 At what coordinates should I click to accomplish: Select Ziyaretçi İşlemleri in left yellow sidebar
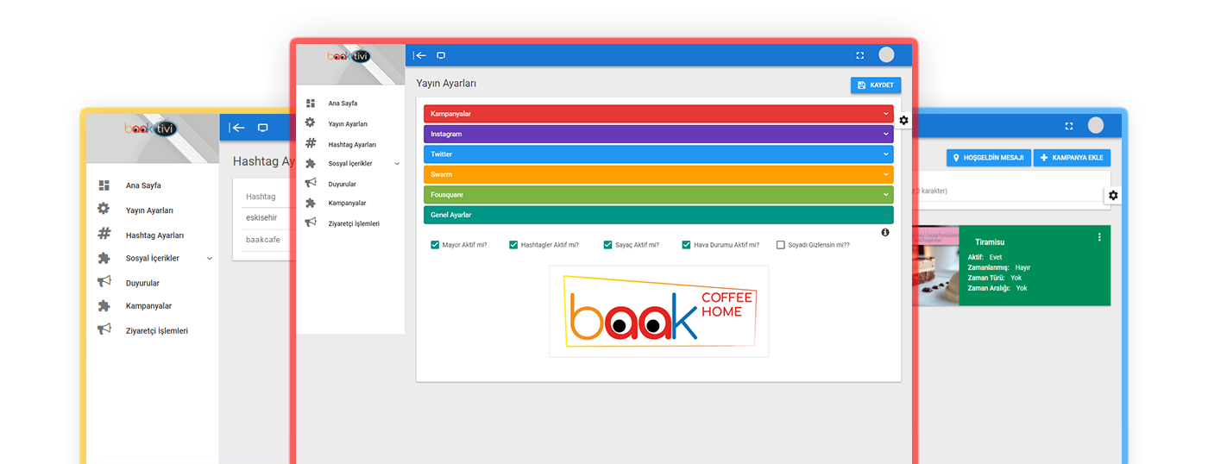[x=156, y=330]
